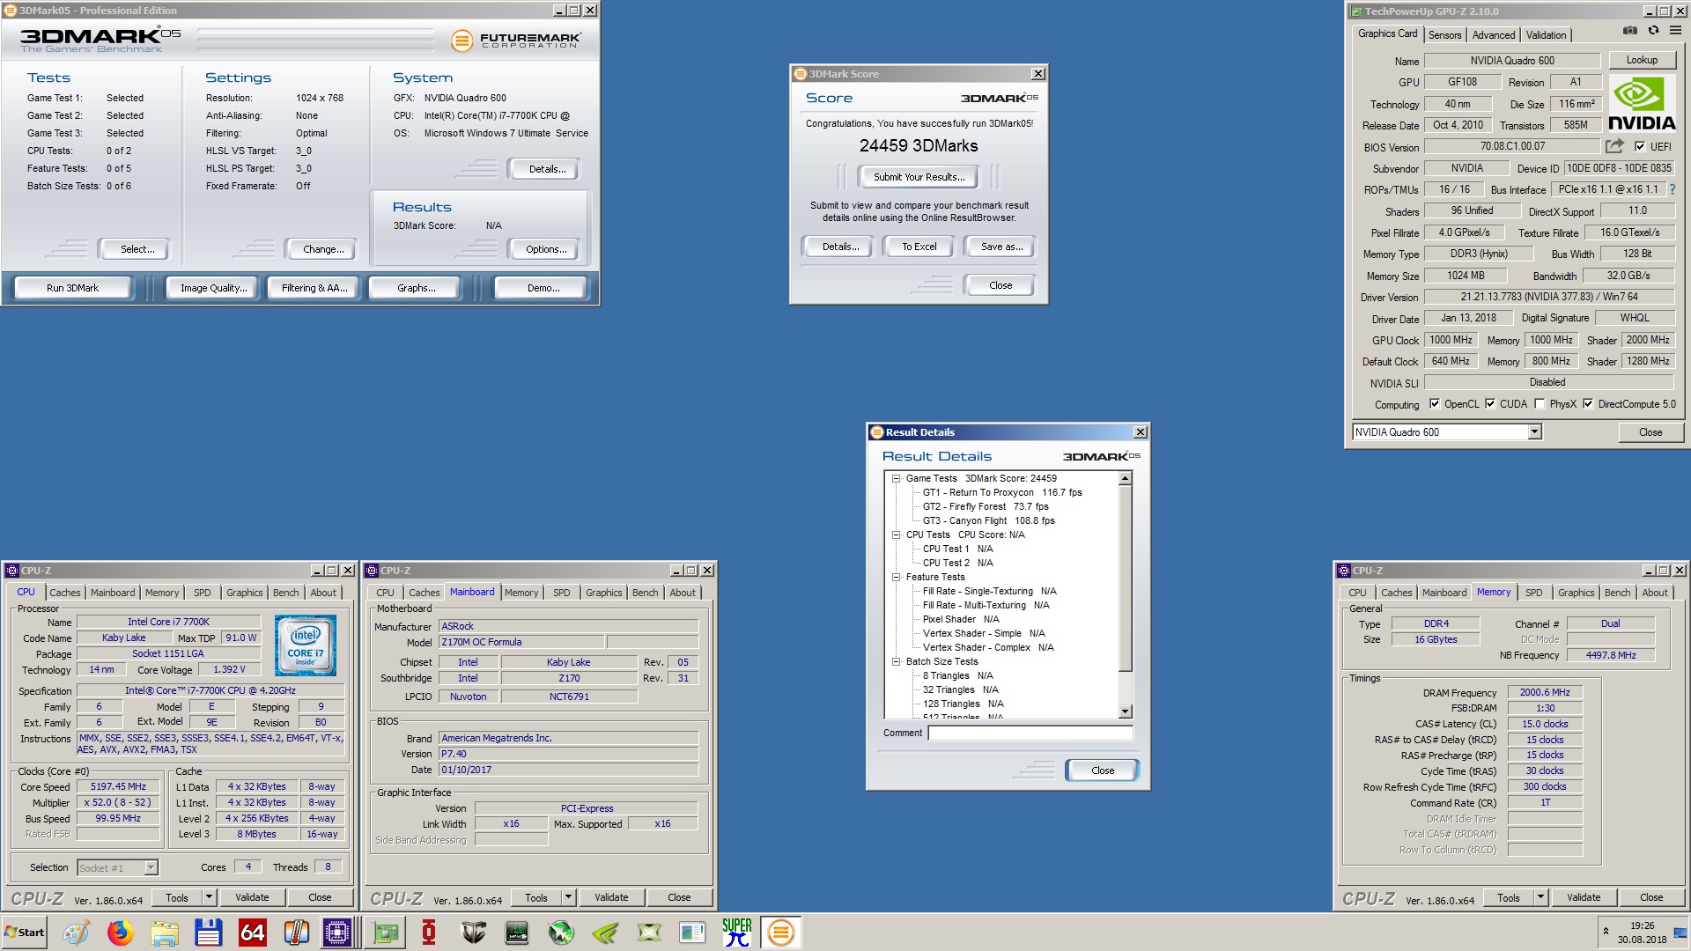The width and height of the screenshot is (1691, 951).
Task: Collapse the Batch Size Tests tree node
Action: click(897, 662)
